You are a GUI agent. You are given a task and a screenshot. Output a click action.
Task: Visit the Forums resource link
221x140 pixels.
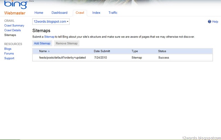coord(9,53)
